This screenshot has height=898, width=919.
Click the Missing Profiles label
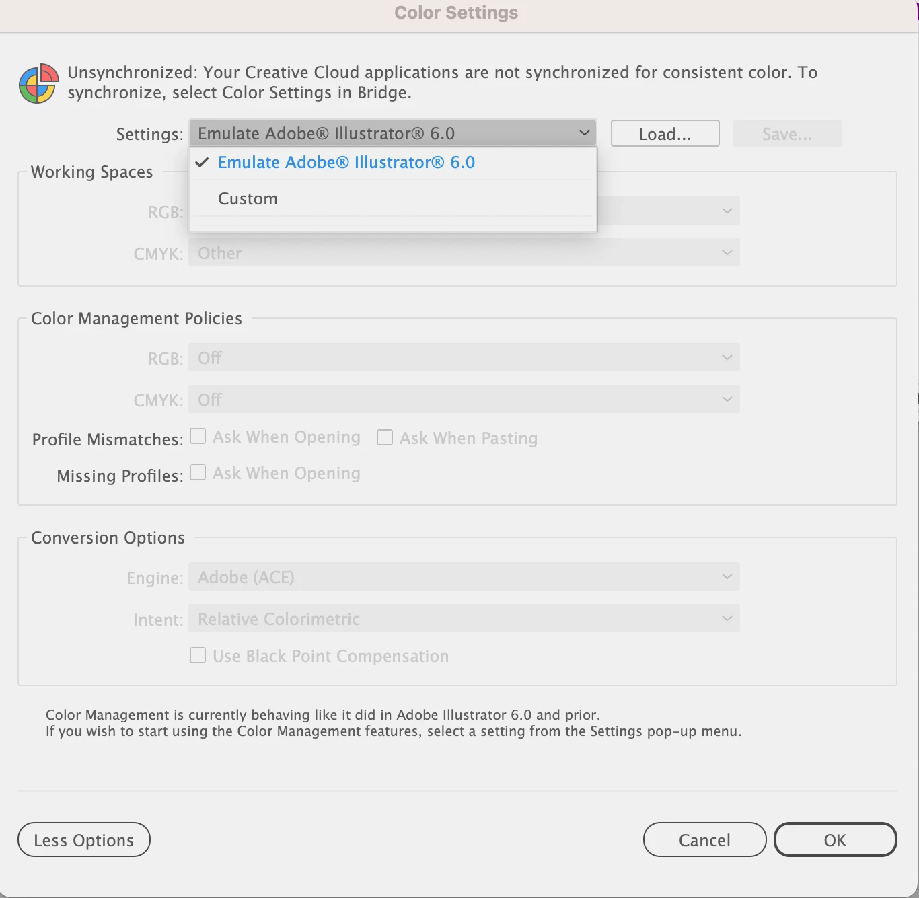(120, 476)
